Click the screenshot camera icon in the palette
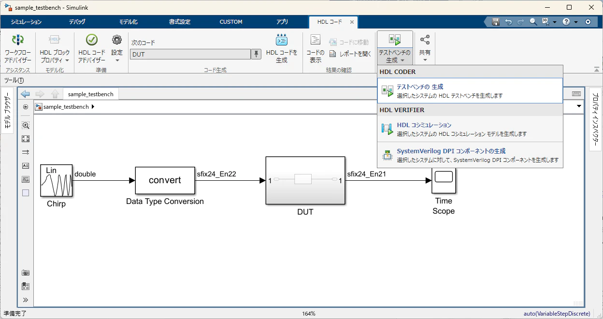 click(26, 273)
